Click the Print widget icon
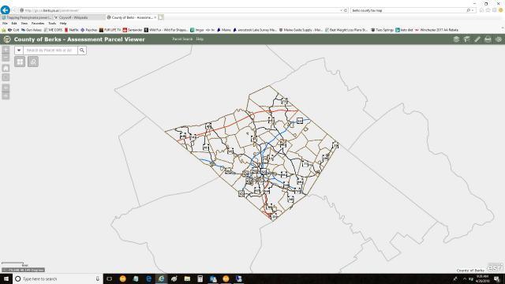The width and height of the screenshot is (505, 284). (488, 39)
